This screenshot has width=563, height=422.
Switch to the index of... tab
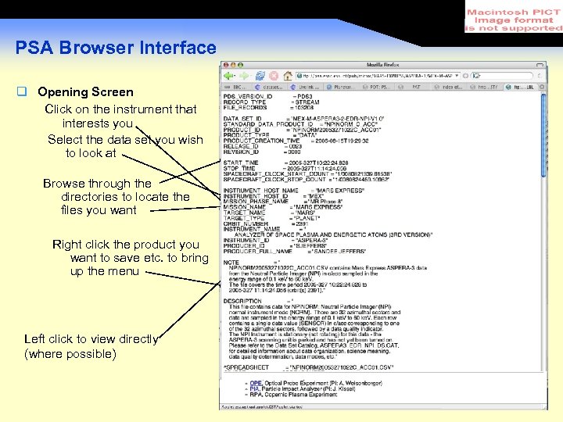click(449, 87)
